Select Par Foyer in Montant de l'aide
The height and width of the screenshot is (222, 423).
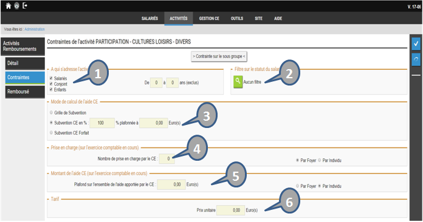click(x=297, y=186)
